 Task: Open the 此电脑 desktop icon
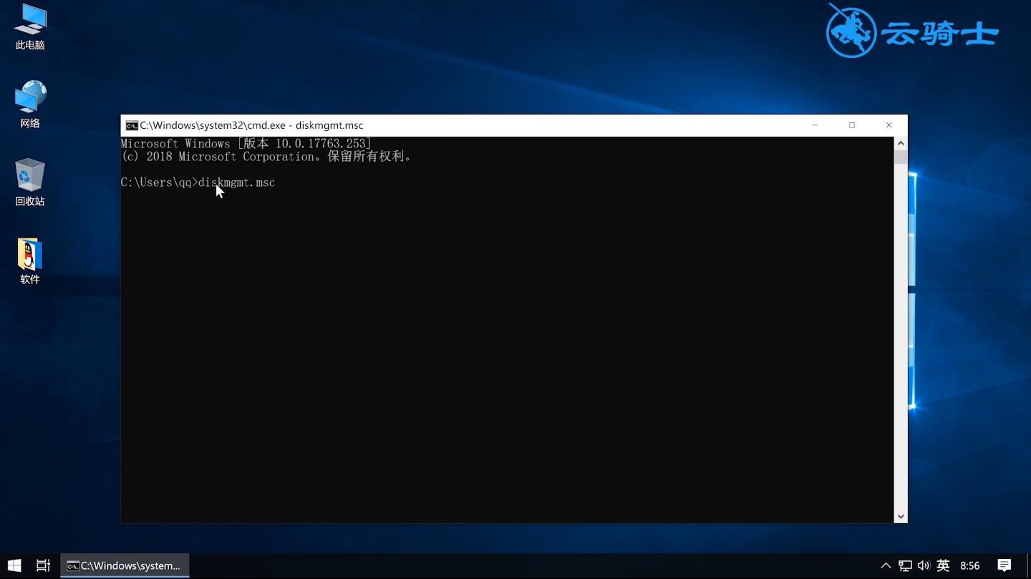point(30,27)
